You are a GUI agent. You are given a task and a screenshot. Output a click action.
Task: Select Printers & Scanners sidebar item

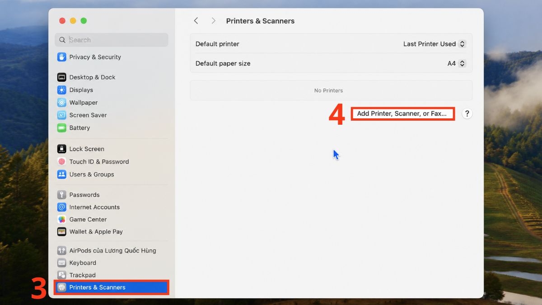coord(112,287)
